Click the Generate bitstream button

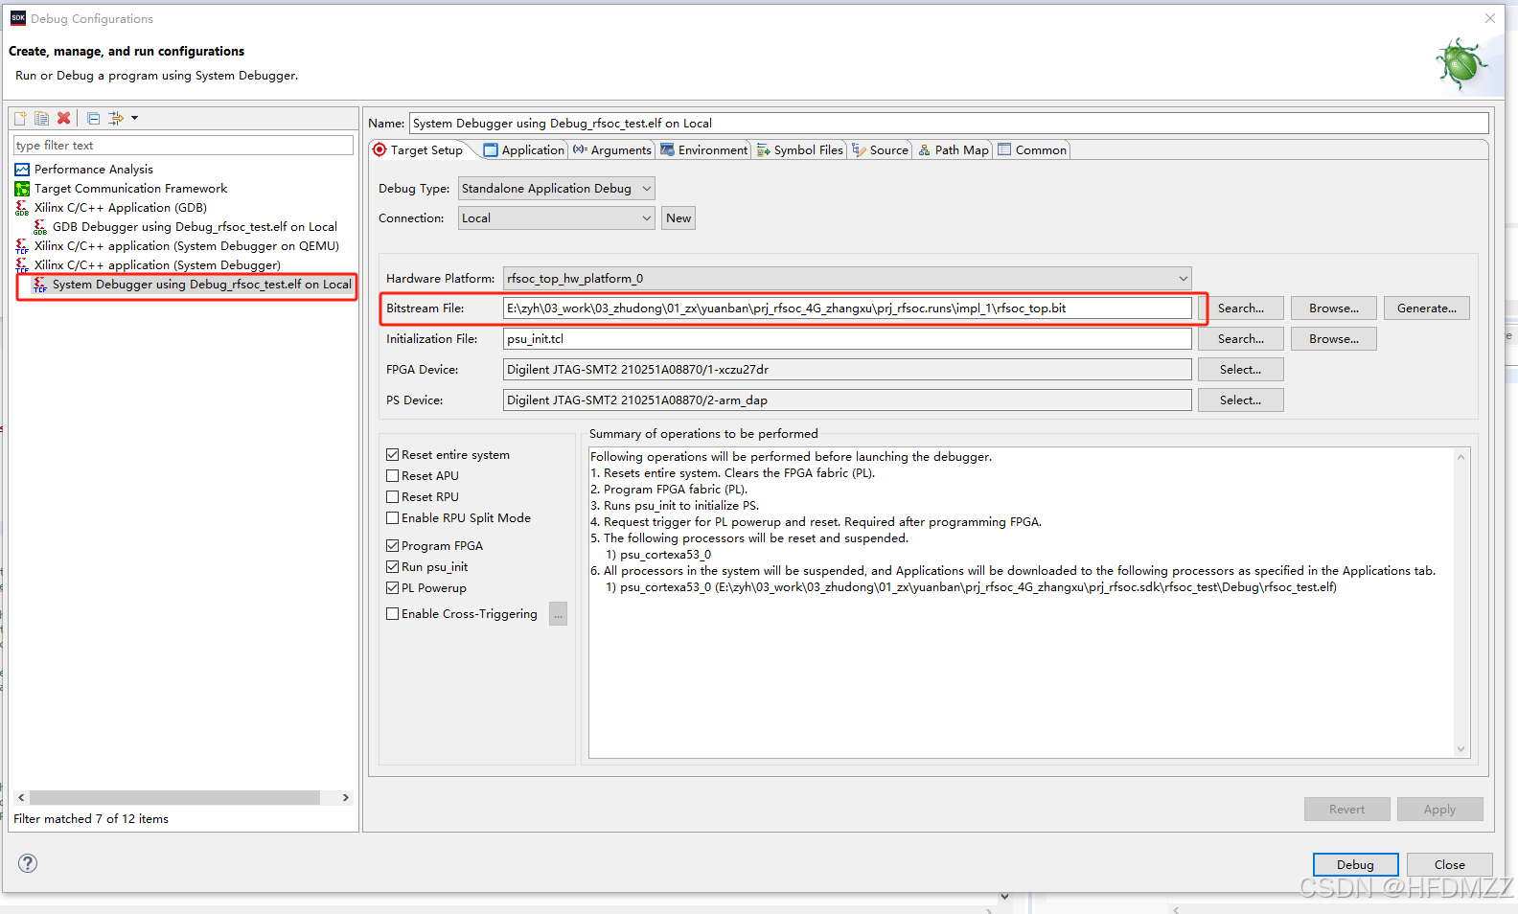(1427, 308)
